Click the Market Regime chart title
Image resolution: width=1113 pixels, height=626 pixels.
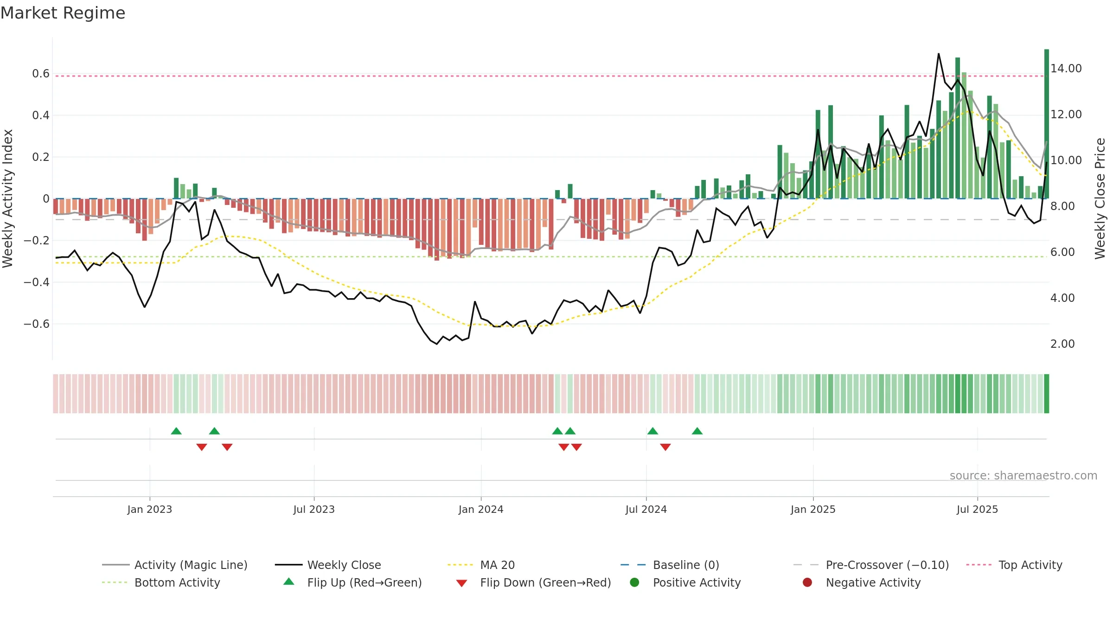click(63, 13)
